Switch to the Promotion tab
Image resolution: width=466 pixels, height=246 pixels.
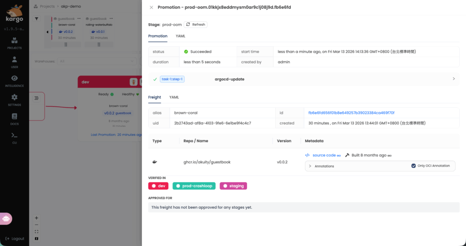coord(158,36)
